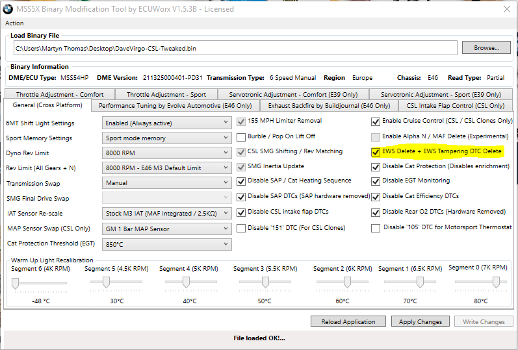Open Servotronic Adjustment - Sport (E39 Only) tab
The height and width of the screenshot is (350, 518).
click(x=441, y=94)
